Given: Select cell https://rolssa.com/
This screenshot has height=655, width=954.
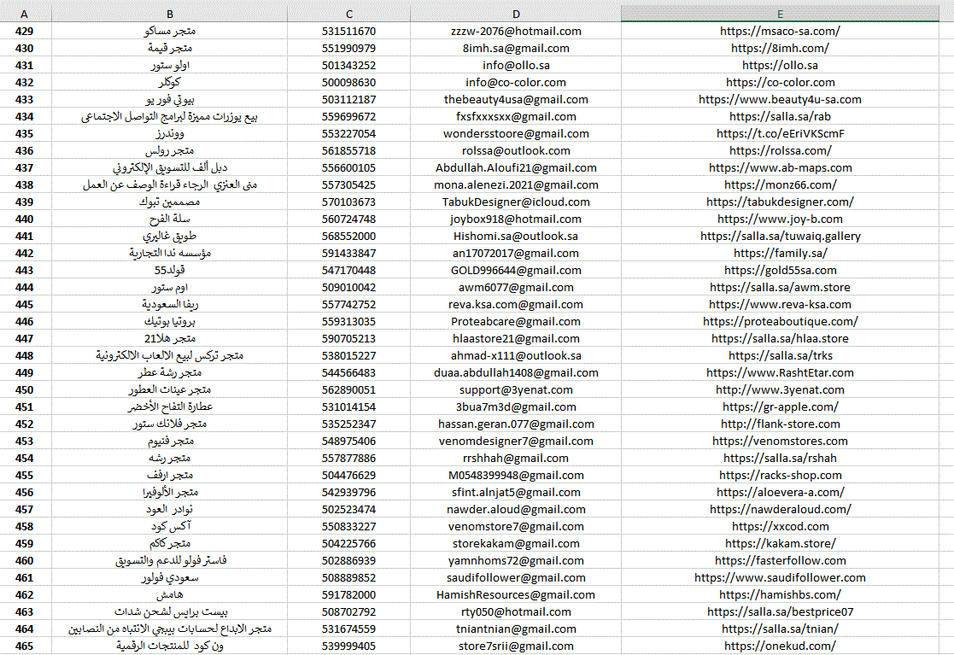Looking at the screenshot, I should [x=780, y=150].
